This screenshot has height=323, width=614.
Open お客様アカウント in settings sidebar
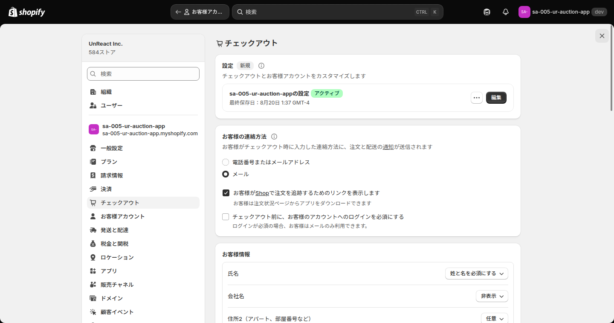pyautogui.click(x=143, y=216)
